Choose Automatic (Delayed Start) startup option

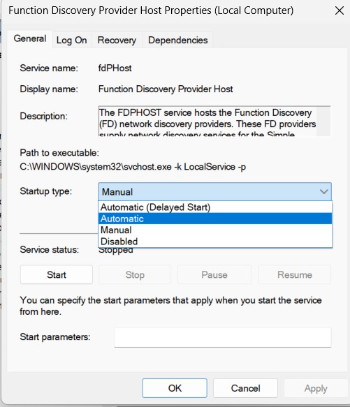click(x=215, y=207)
